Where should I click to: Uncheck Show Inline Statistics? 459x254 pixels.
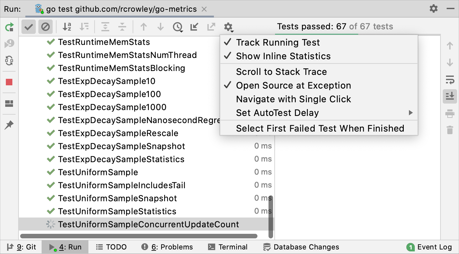click(x=284, y=56)
